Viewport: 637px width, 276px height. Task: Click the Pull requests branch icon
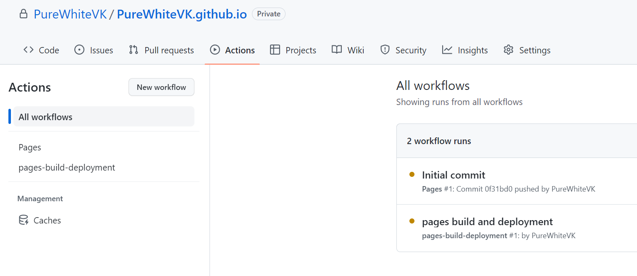pos(134,50)
